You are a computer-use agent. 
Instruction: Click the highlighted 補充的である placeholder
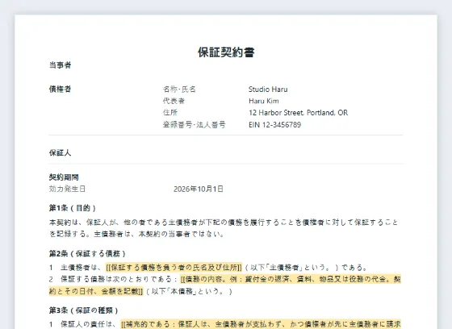click(x=261, y=324)
